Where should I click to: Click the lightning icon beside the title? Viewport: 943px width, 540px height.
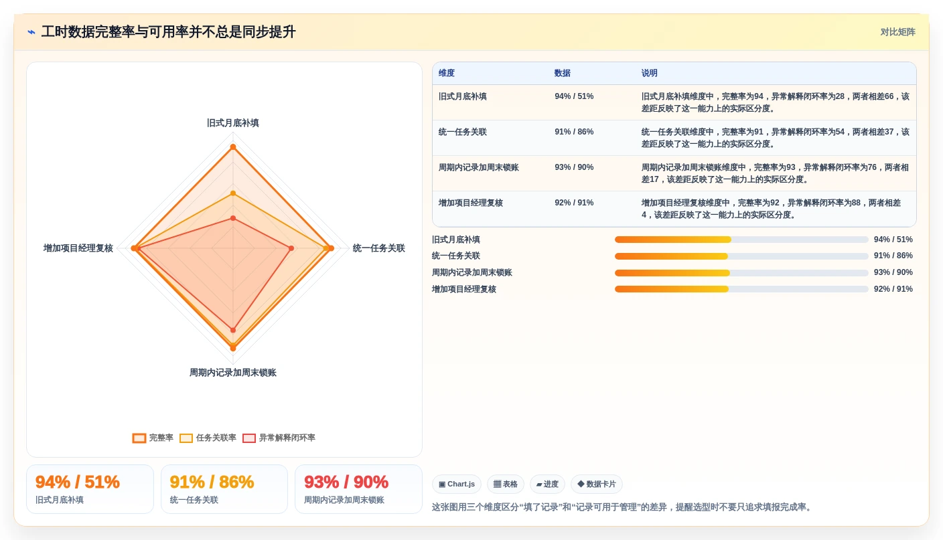[31, 32]
